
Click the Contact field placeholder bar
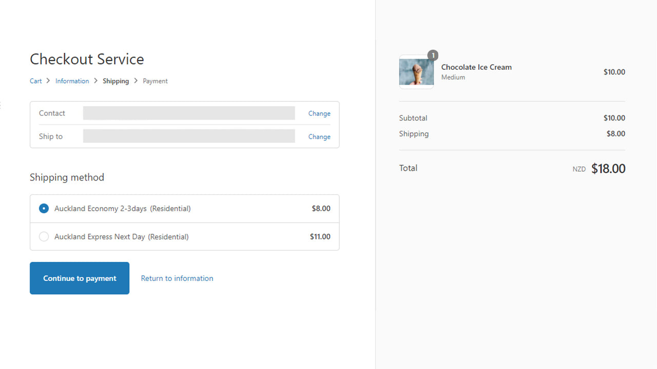click(188, 113)
